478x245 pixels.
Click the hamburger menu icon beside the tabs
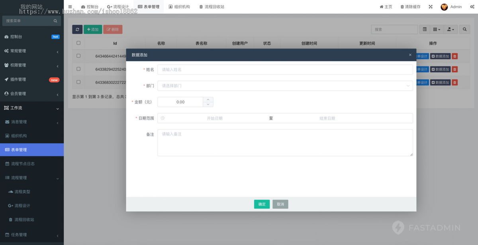(x=70, y=6)
